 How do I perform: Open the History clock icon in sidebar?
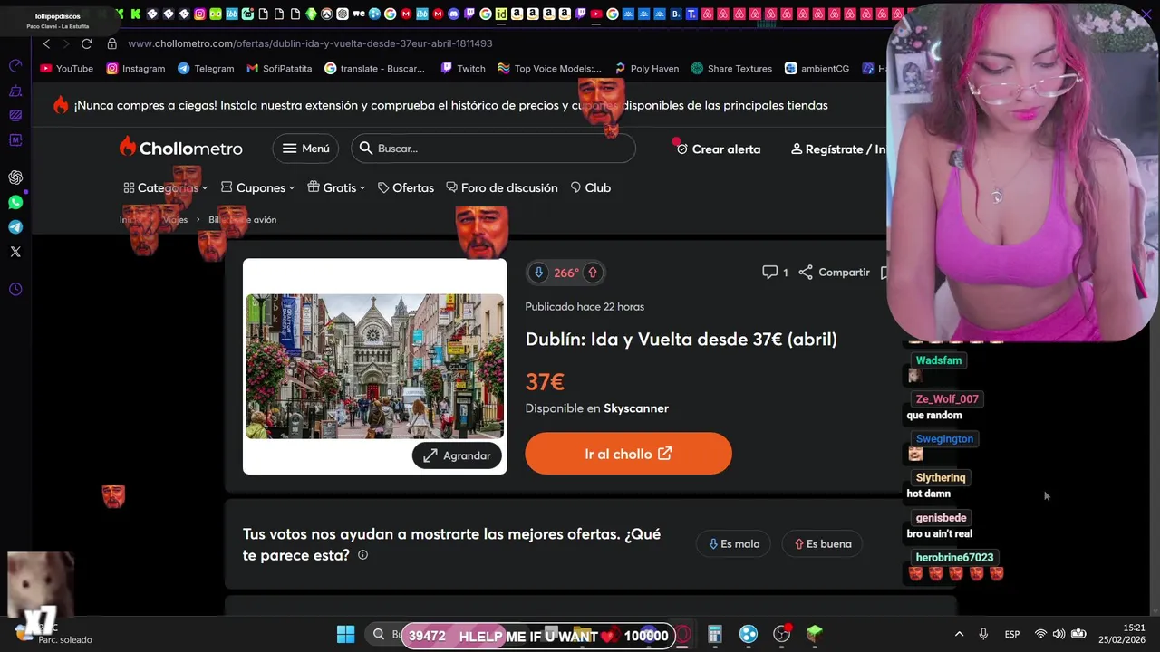15,290
